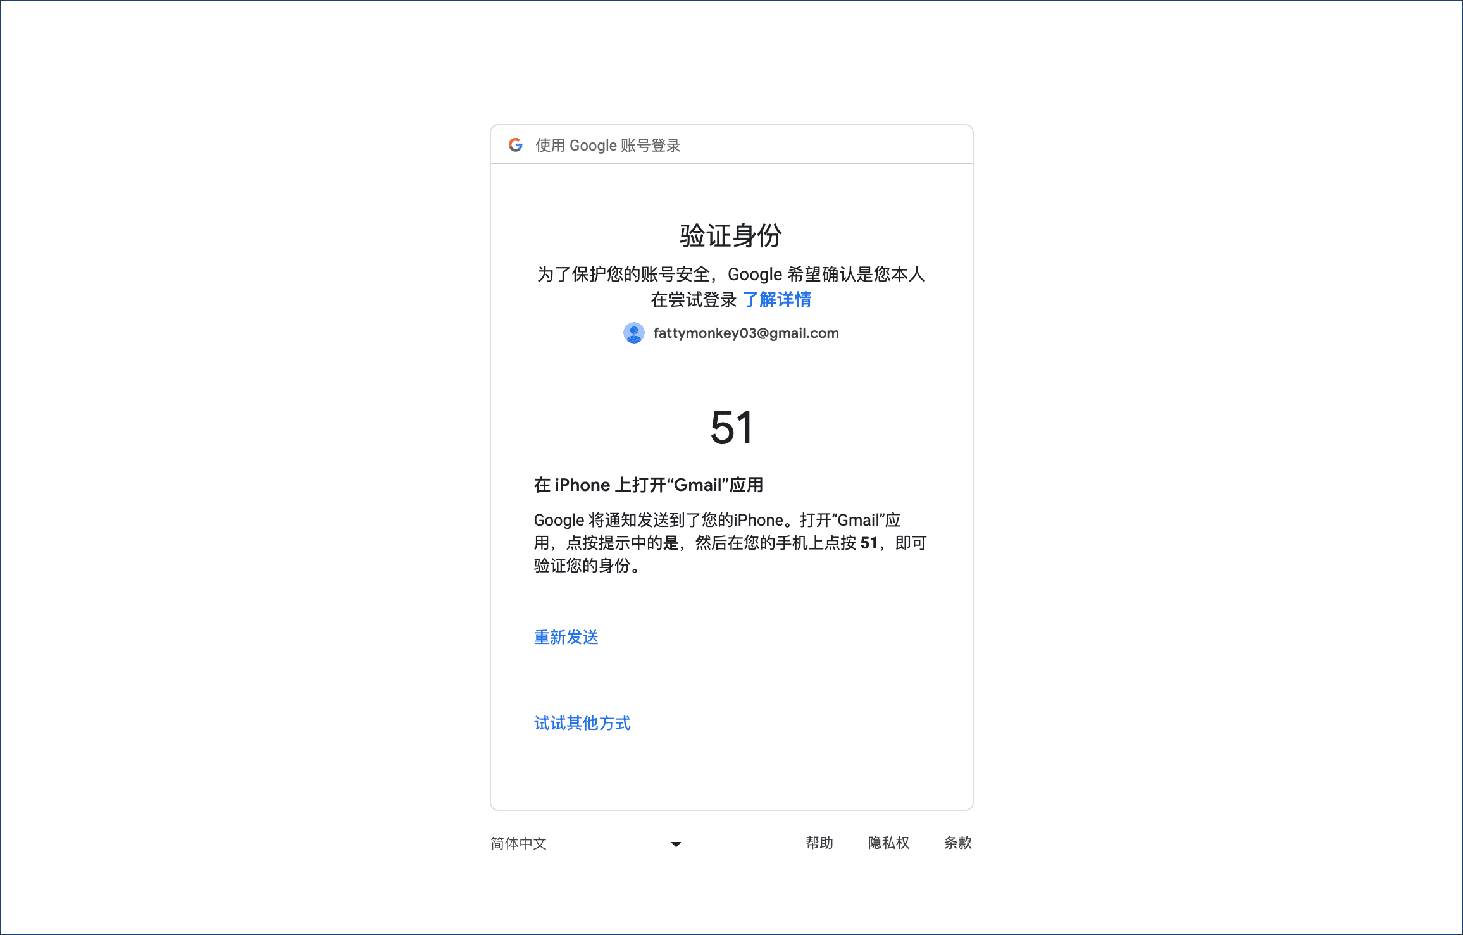Open the 简体中文 language dropdown
This screenshot has height=935, width=1463.
point(586,843)
